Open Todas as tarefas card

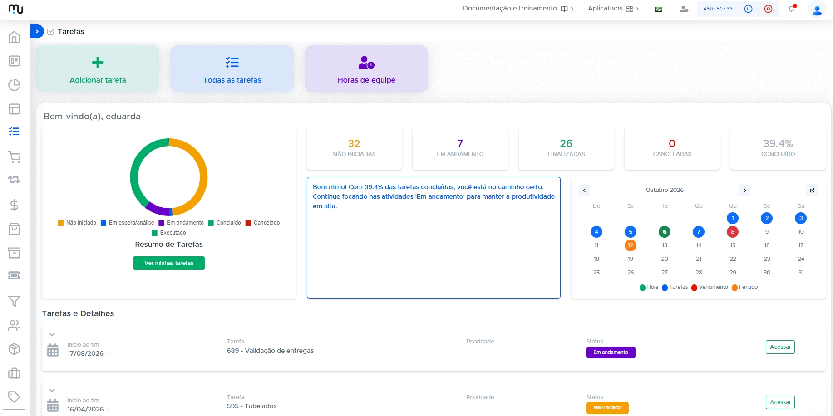point(232,69)
